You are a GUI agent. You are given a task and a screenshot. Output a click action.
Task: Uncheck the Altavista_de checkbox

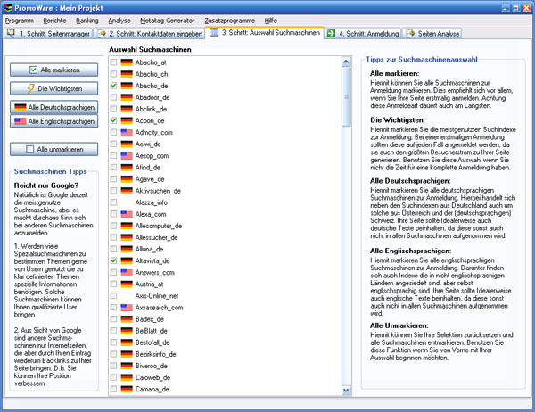113,260
